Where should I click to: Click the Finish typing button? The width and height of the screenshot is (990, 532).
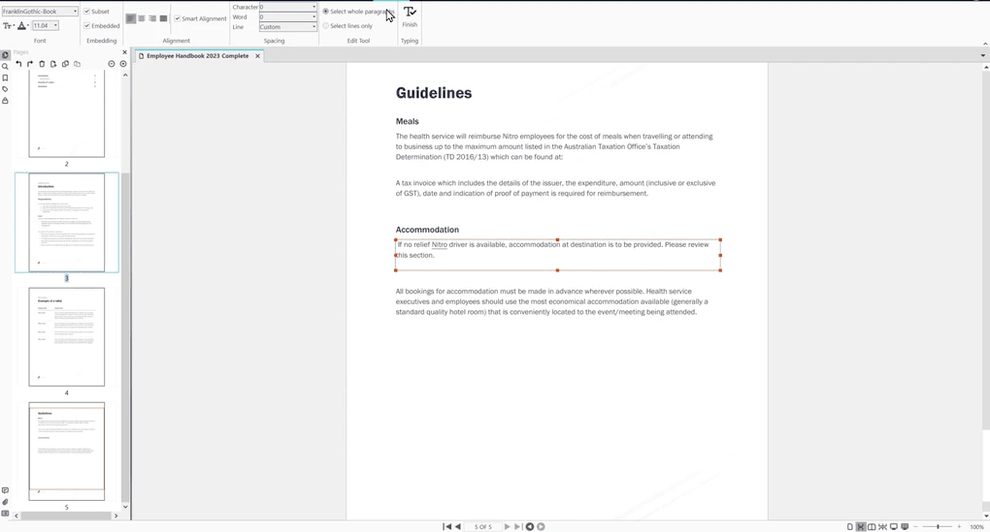coord(410,16)
